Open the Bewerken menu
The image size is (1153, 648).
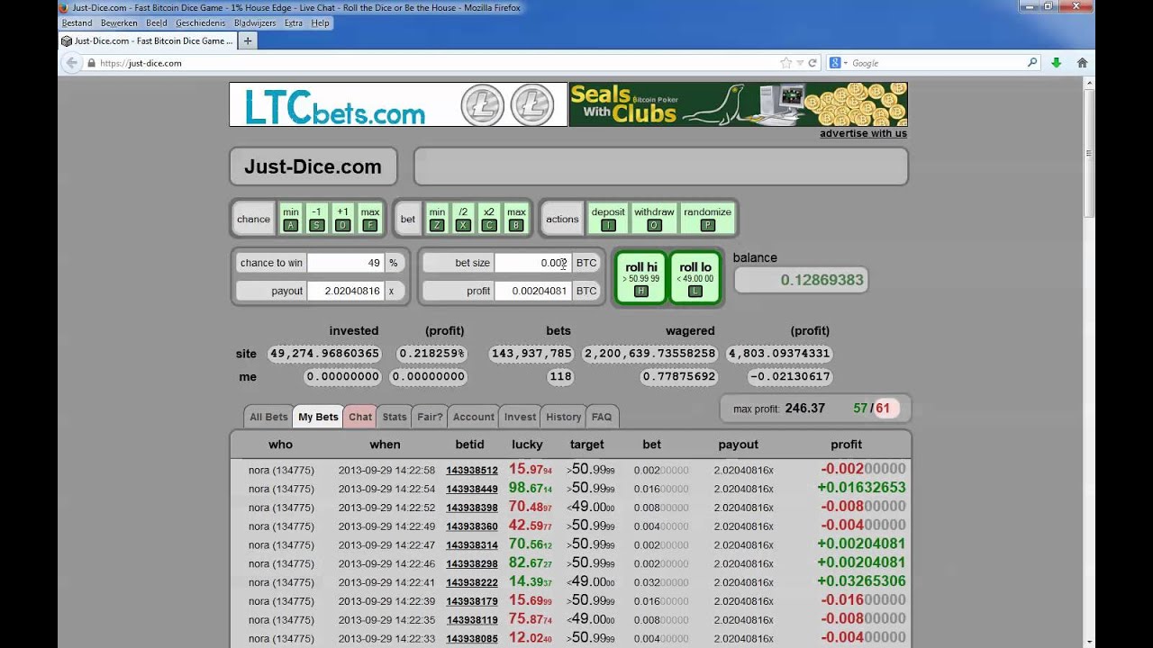[119, 22]
